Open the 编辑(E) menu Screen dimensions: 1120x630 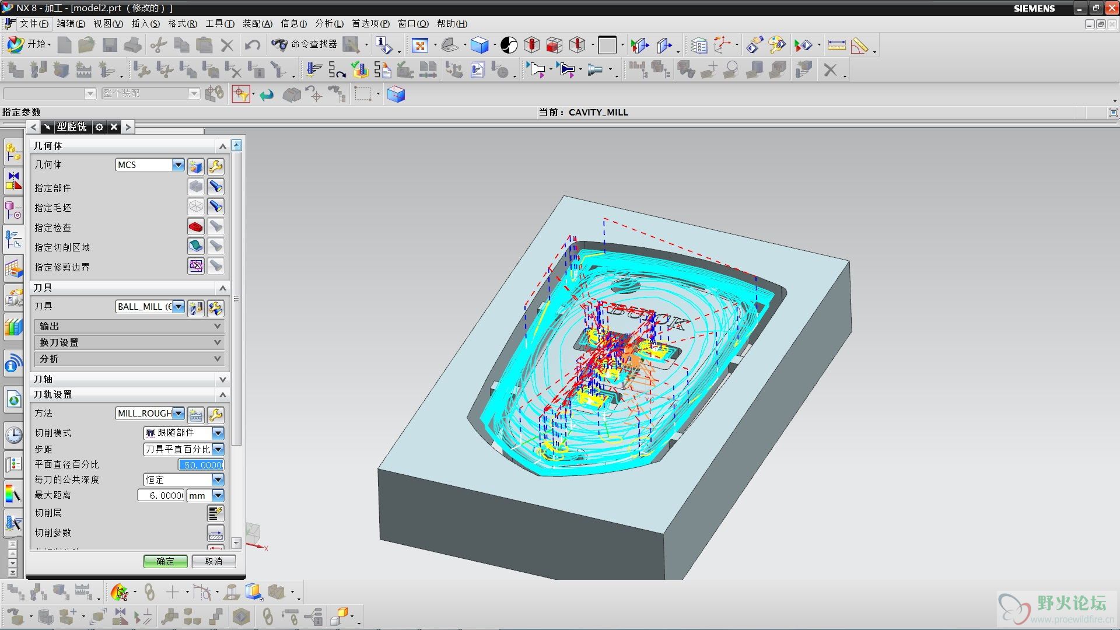(71, 23)
